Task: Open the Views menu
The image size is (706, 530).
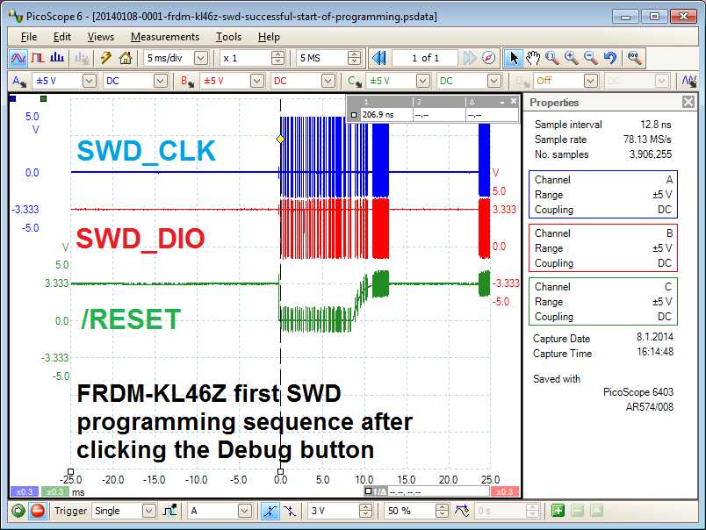Action: 101,37
